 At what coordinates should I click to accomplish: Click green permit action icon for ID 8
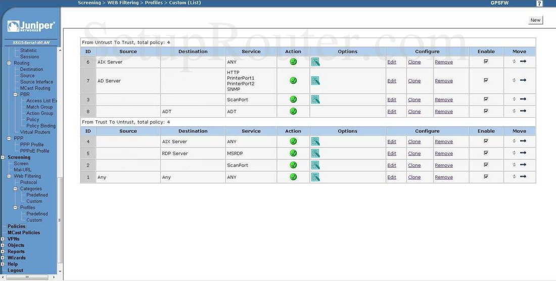point(293,111)
